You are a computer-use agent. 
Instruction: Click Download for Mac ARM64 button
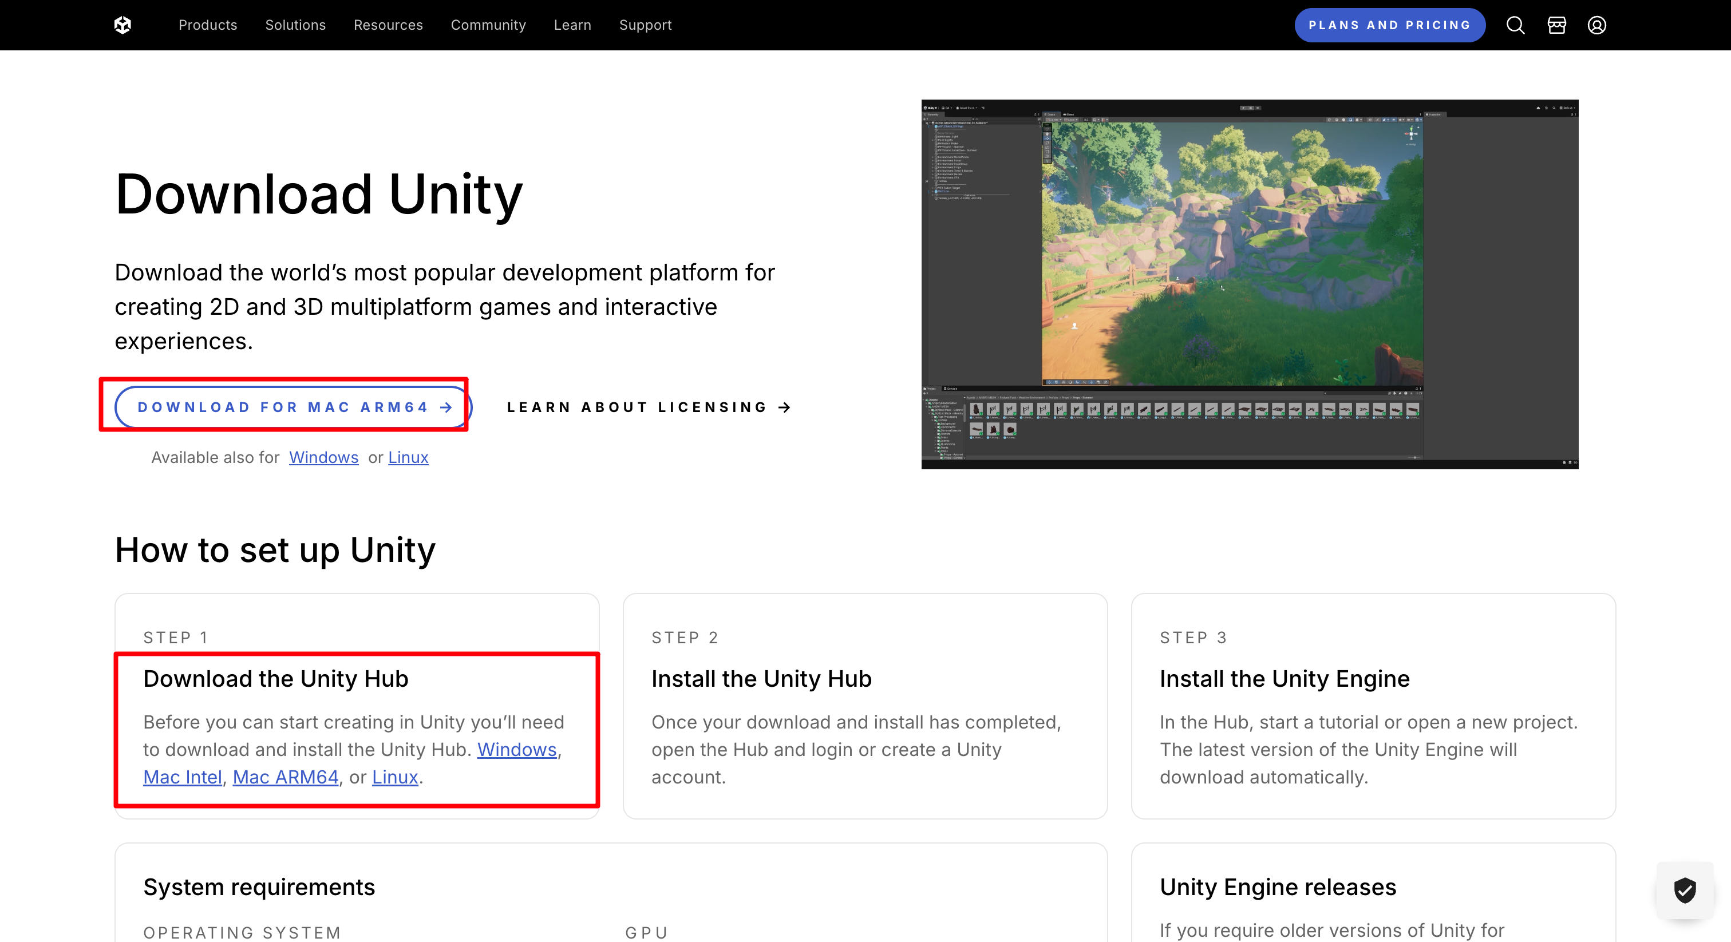[x=294, y=407]
